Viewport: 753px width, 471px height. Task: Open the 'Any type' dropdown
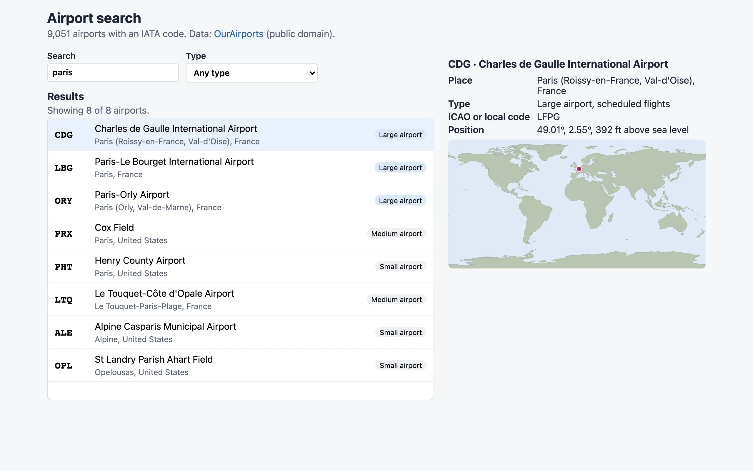click(x=251, y=73)
